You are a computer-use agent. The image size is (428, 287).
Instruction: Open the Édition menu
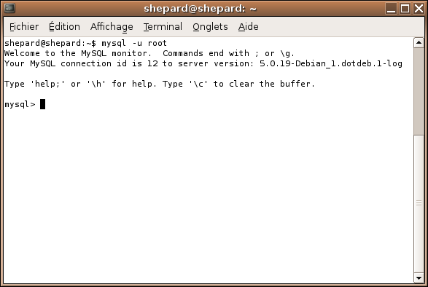point(64,27)
